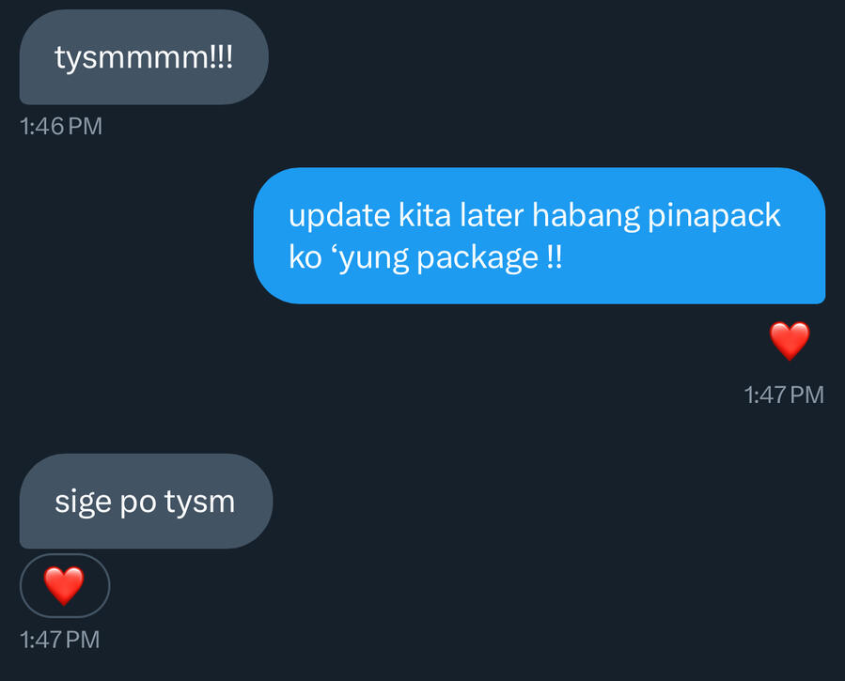Screen dimensions: 845x681
Task: Toggle the outlined heart reaction pill below 'sige po tysm'
Action: click(65, 585)
